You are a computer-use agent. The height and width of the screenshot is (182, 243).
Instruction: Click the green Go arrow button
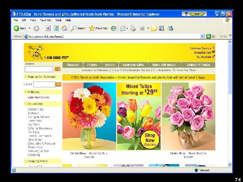(209, 36)
